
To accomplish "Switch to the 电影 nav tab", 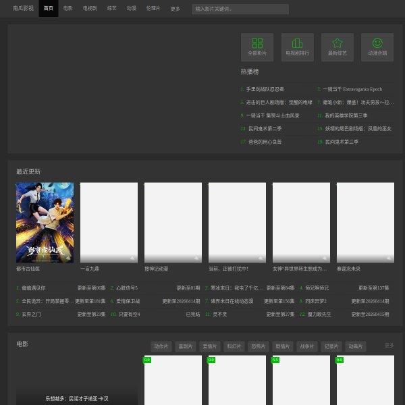I will point(68,9).
